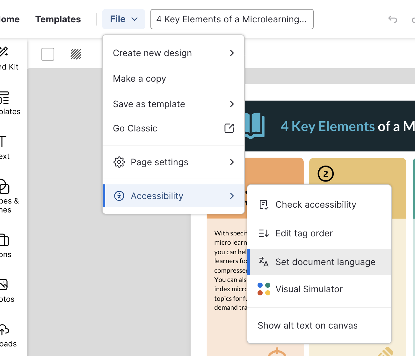
Task: Choose Set document language
Action: 325,262
